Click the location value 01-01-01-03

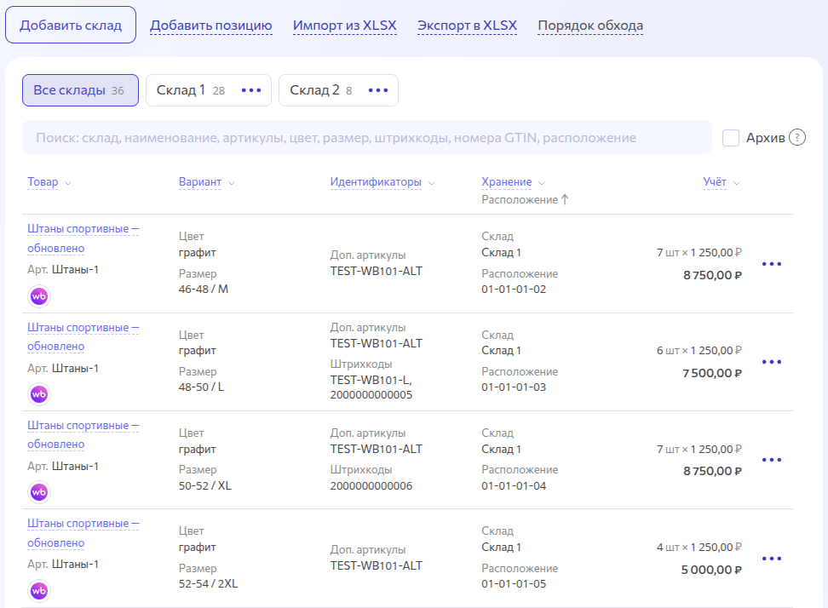pyautogui.click(x=514, y=387)
